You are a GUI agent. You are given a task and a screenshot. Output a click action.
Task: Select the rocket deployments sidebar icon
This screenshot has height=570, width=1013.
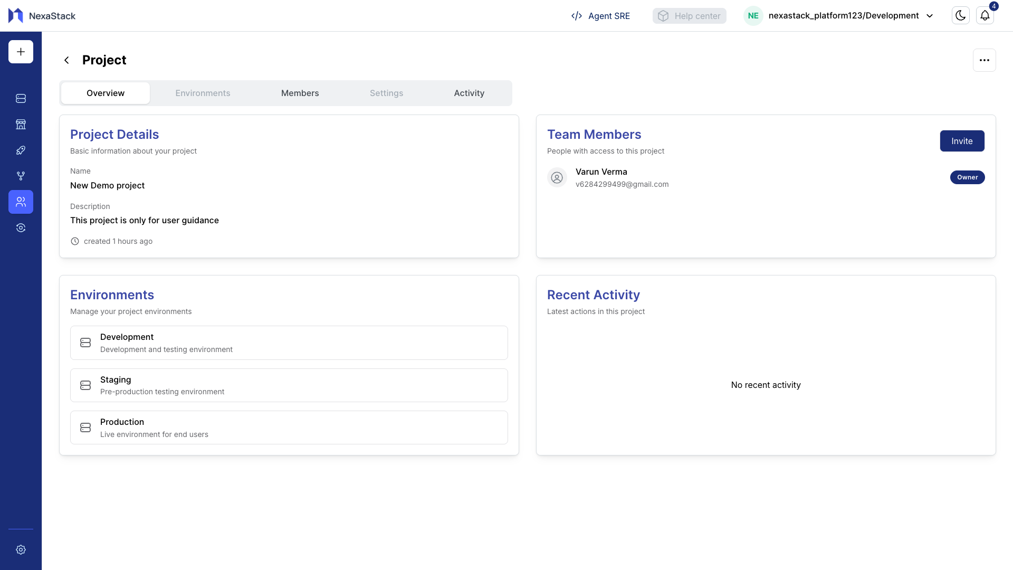coord(20,150)
